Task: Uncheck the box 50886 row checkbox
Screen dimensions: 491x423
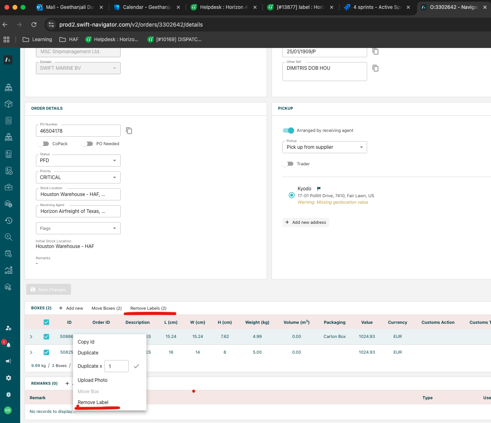Action: (x=46, y=336)
